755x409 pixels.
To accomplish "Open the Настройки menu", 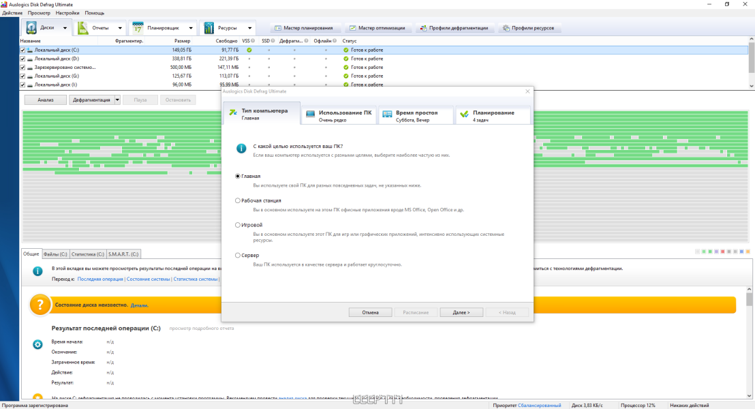I will [x=67, y=13].
